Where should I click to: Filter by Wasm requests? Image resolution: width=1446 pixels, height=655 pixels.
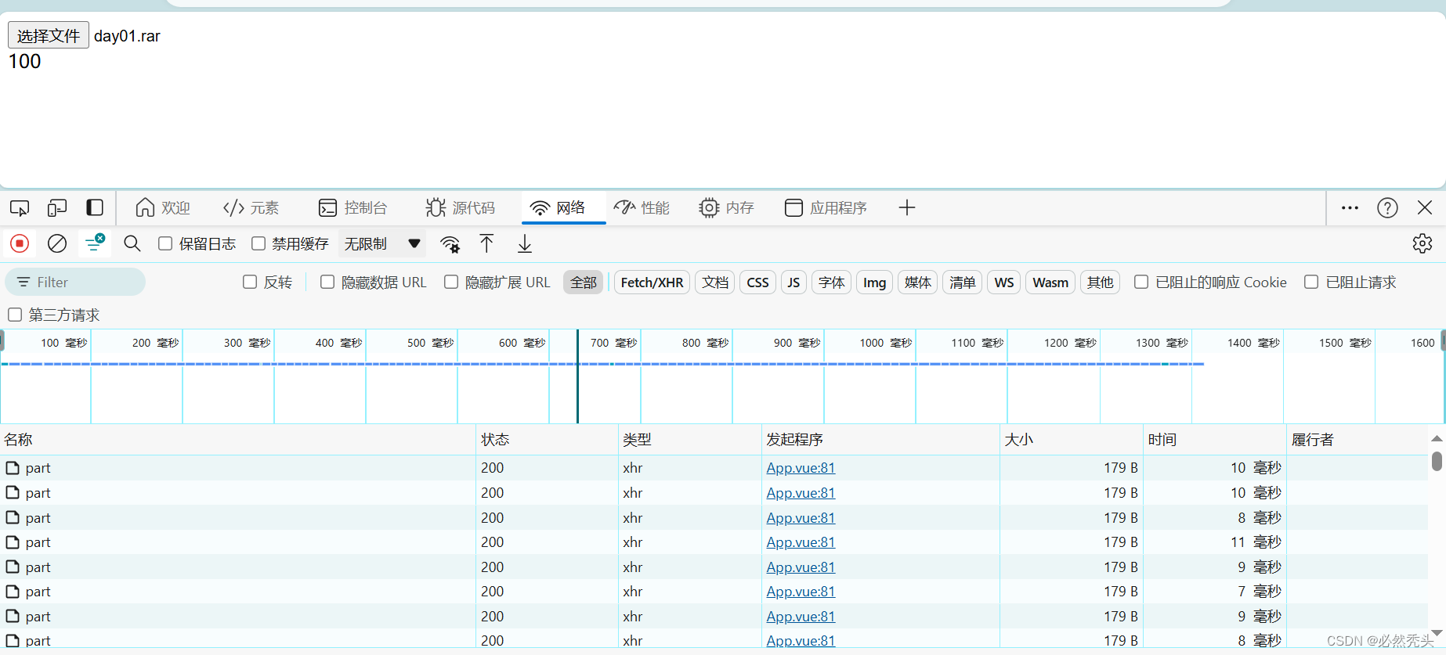[x=1050, y=282]
